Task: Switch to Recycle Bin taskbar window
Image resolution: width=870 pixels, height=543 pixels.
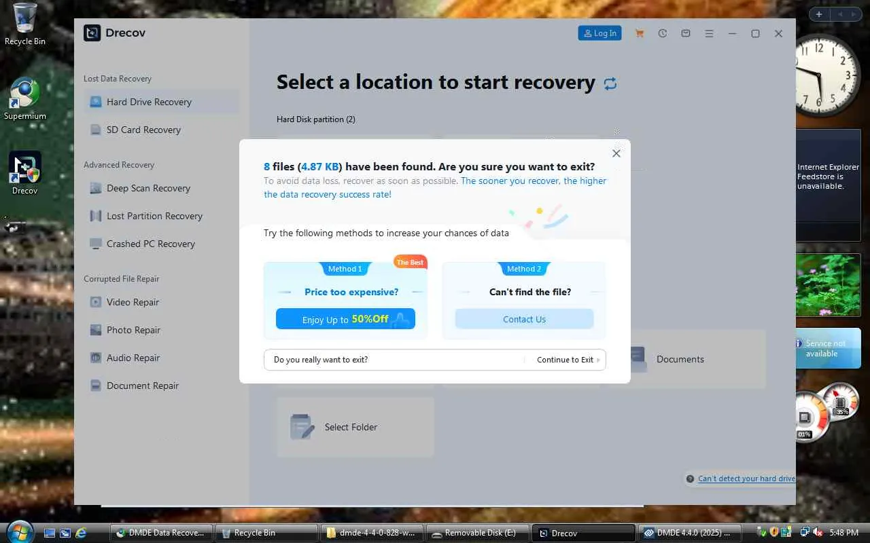Action: [267, 533]
